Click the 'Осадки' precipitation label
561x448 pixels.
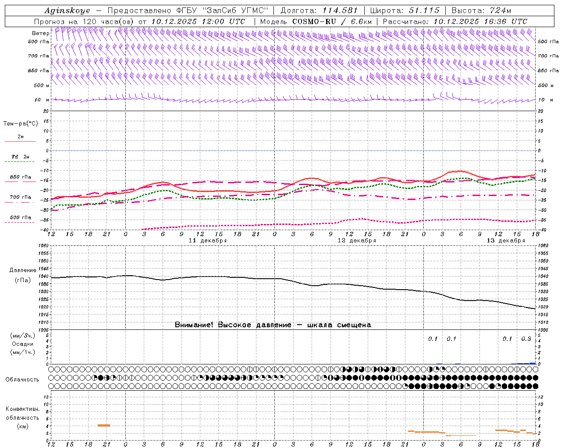point(23,344)
